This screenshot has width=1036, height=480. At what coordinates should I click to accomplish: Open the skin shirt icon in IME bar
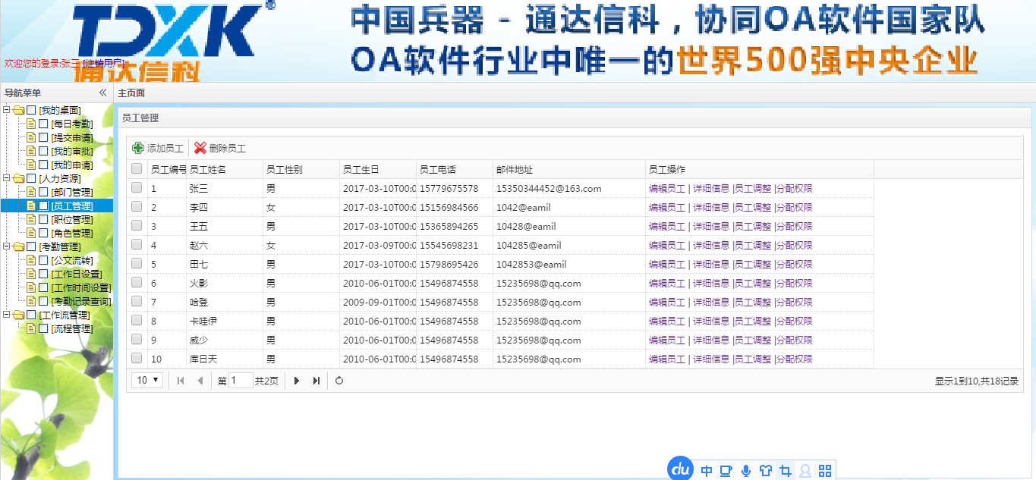(x=766, y=471)
